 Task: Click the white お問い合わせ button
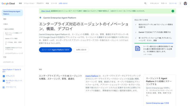click(x=81, y=50)
